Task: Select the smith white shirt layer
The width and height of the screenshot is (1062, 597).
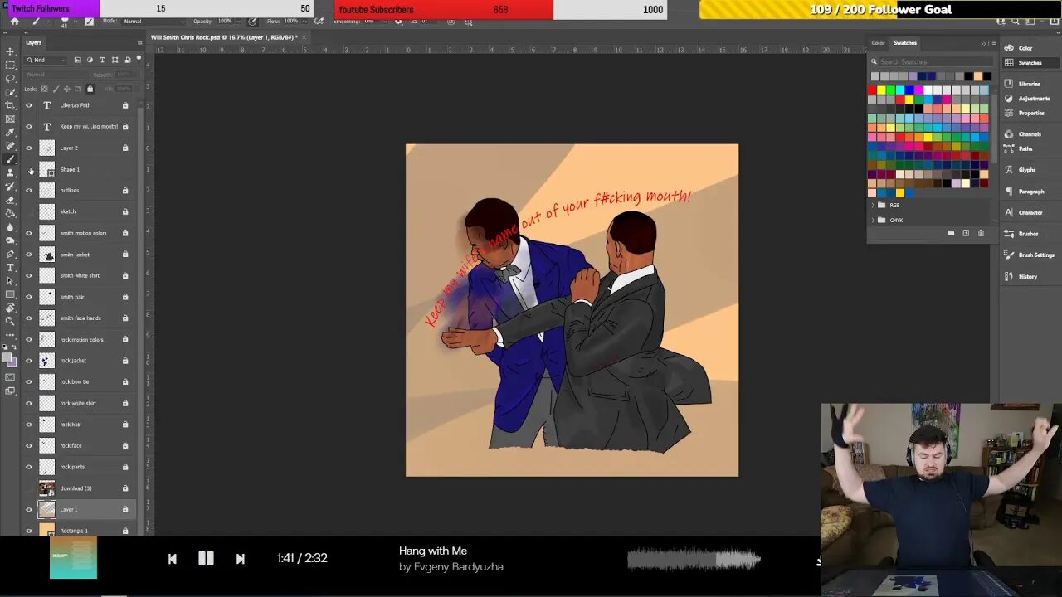Action: tap(80, 275)
